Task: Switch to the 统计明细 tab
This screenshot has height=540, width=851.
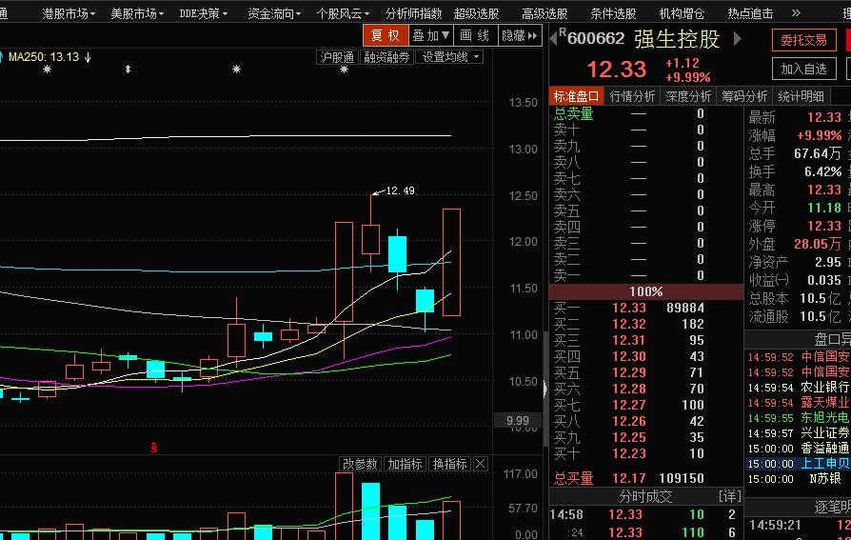Action: (x=801, y=96)
